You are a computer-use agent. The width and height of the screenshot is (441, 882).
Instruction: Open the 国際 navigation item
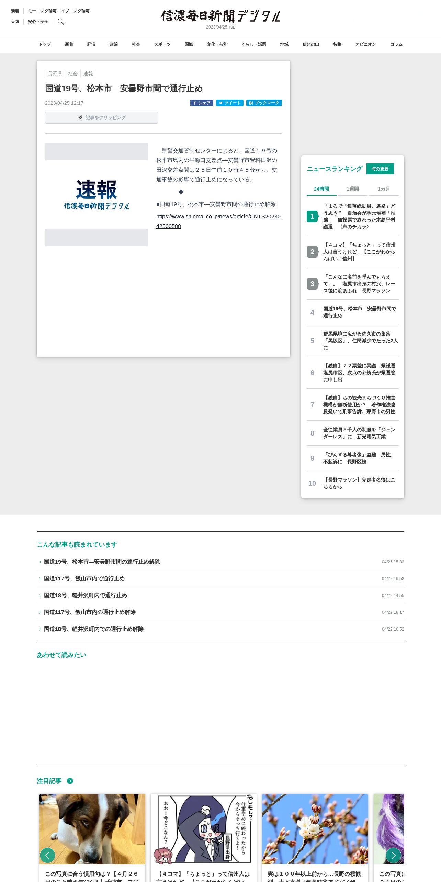189,44
